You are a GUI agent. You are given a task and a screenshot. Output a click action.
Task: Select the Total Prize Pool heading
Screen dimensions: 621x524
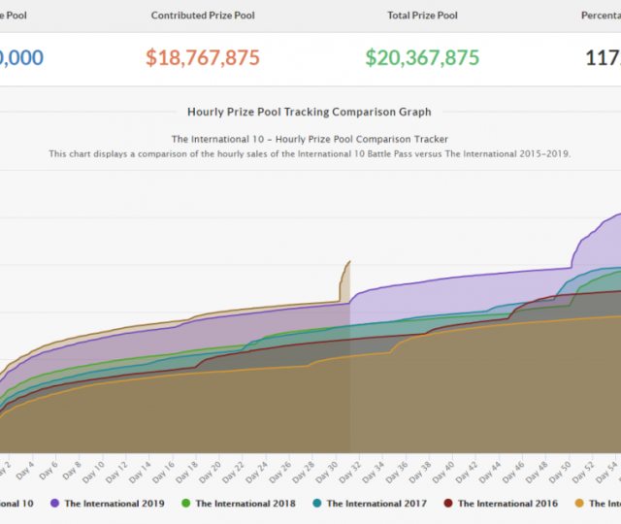[x=422, y=16]
